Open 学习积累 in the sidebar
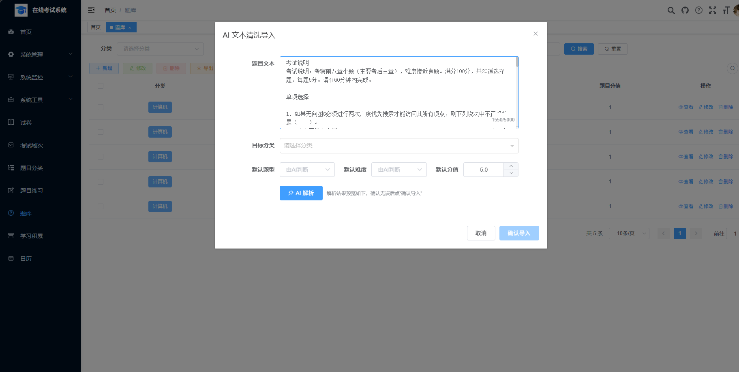This screenshot has height=372, width=739. point(41,236)
